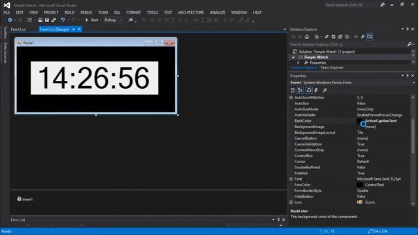The height and width of the screenshot is (235, 418).
Task: Click the Collapse All icon in Solution Explorer
Action: (x=340, y=37)
